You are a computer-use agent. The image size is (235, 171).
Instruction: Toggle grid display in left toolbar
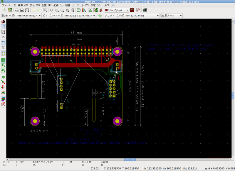[3, 27]
